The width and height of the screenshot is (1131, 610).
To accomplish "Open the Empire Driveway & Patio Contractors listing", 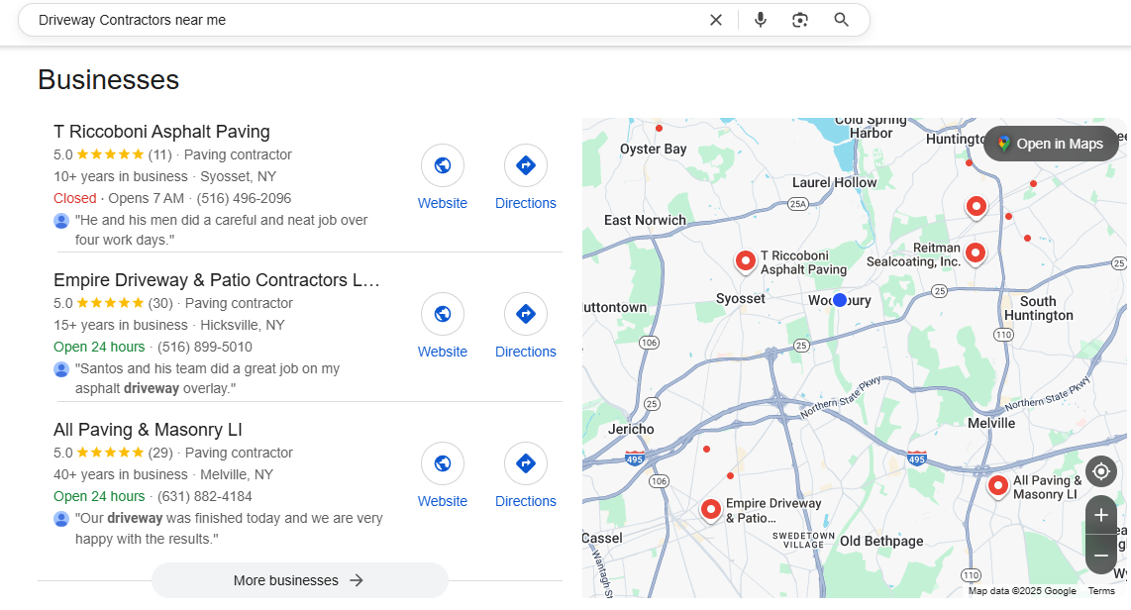I will pyautogui.click(x=216, y=280).
